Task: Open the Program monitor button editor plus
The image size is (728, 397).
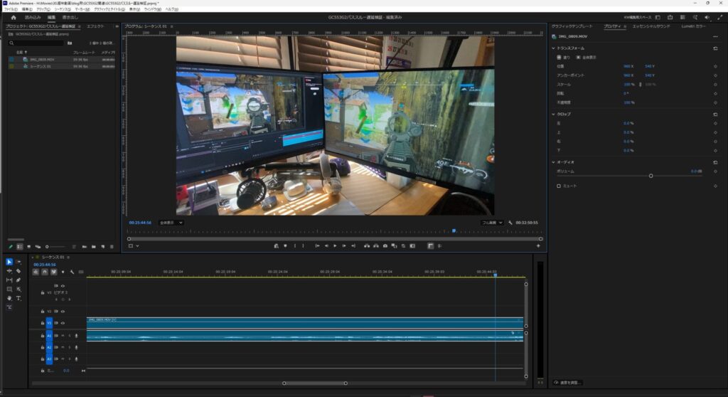Action: click(538, 246)
